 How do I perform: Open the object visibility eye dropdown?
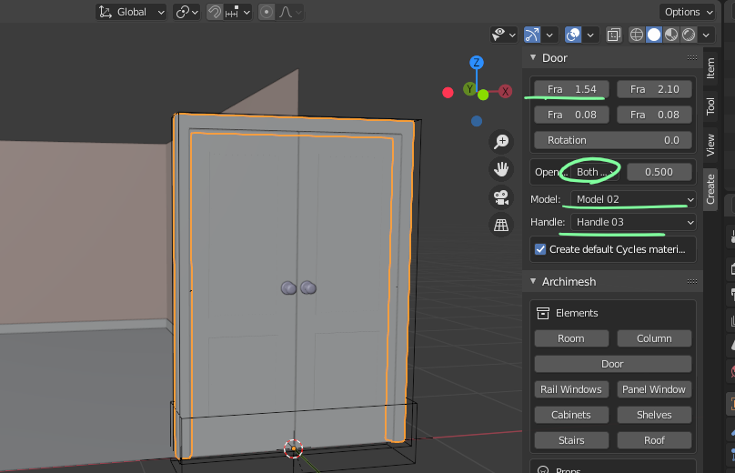[504, 35]
